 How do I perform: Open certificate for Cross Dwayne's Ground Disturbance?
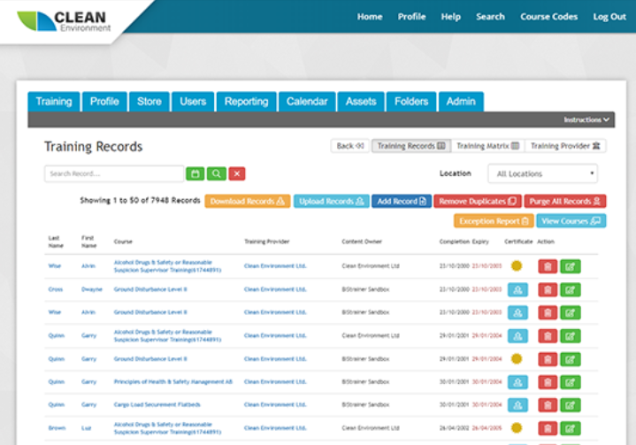coord(517,289)
